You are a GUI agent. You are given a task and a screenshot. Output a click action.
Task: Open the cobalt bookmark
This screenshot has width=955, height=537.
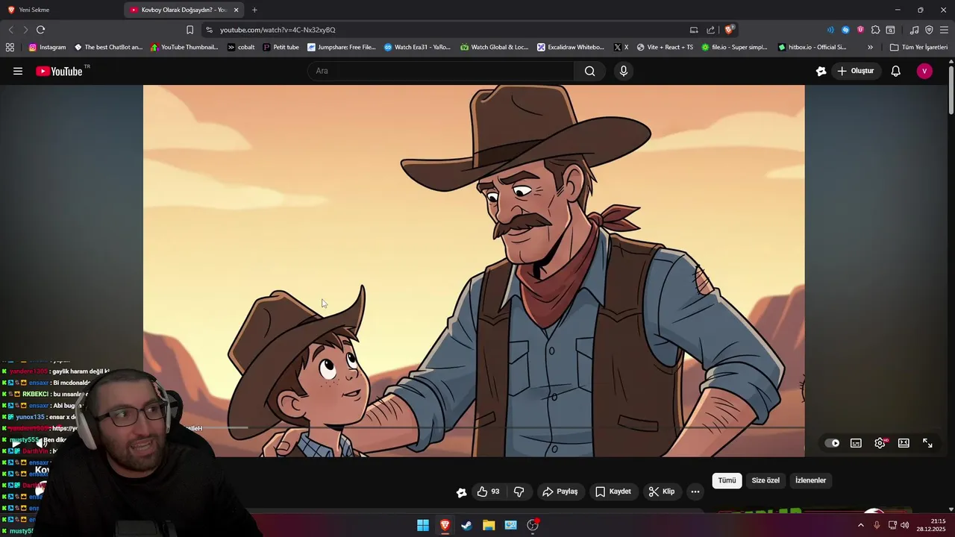point(241,47)
